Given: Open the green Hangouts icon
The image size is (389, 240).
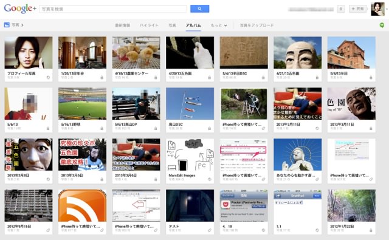Looking at the screenshot, I should point(382,25).
